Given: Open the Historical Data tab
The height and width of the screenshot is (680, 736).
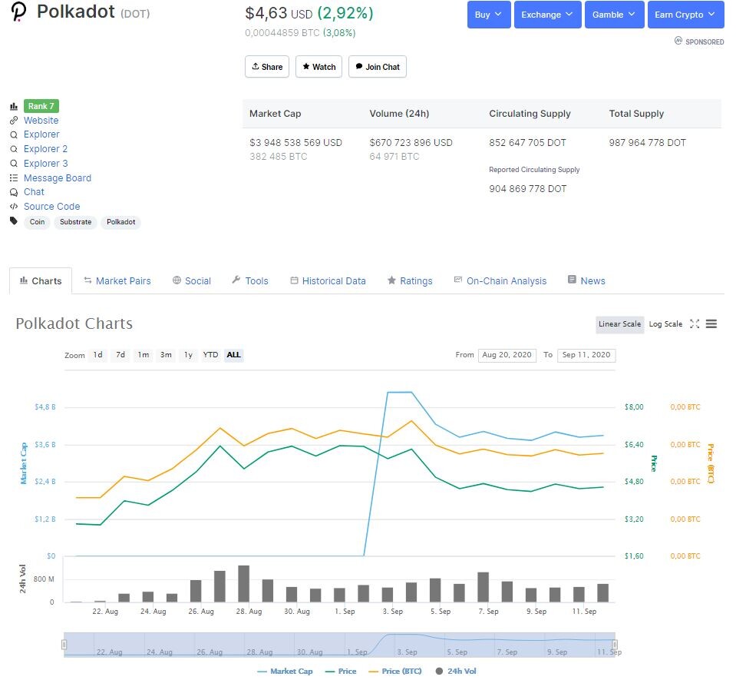Looking at the screenshot, I should [x=328, y=281].
